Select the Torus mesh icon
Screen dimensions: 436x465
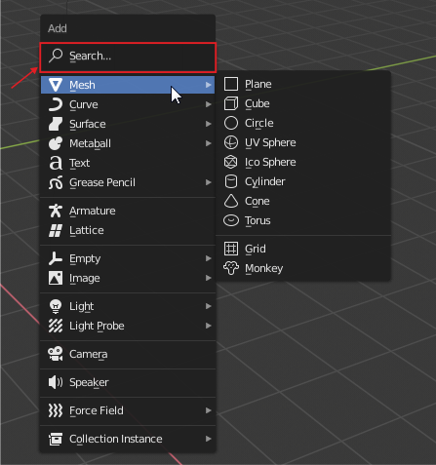click(x=231, y=220)
